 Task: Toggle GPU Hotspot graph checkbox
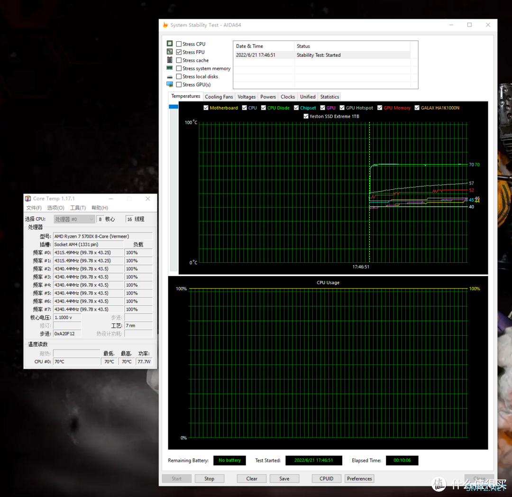tap(342, 108)
